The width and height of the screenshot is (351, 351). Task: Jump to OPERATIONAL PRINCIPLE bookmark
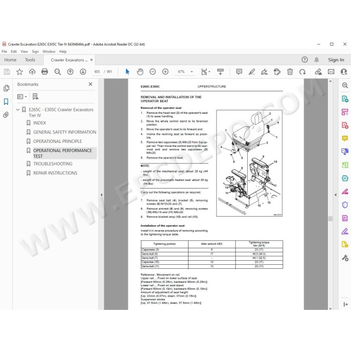[58, 141]
